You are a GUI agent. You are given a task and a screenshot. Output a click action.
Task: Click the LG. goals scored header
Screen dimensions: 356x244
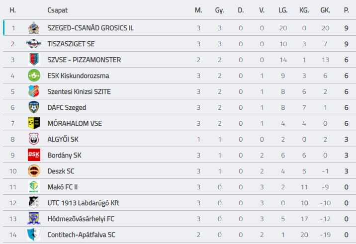click(x=283, y=10)
